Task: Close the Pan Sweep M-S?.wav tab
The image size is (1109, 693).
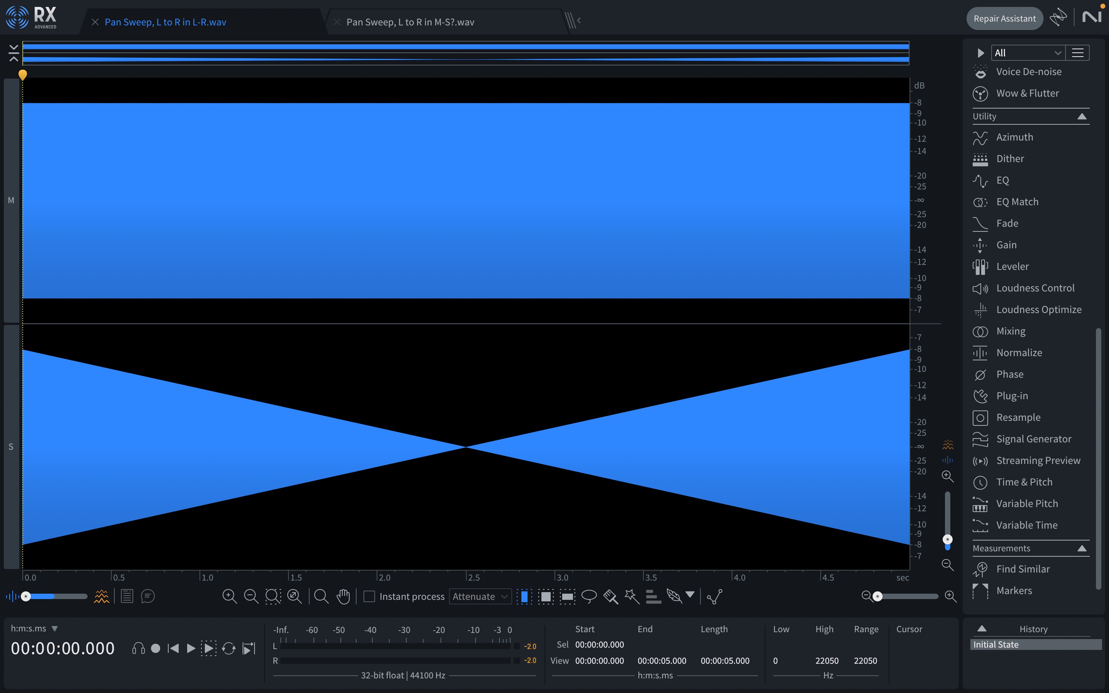Action: [337, 22]
